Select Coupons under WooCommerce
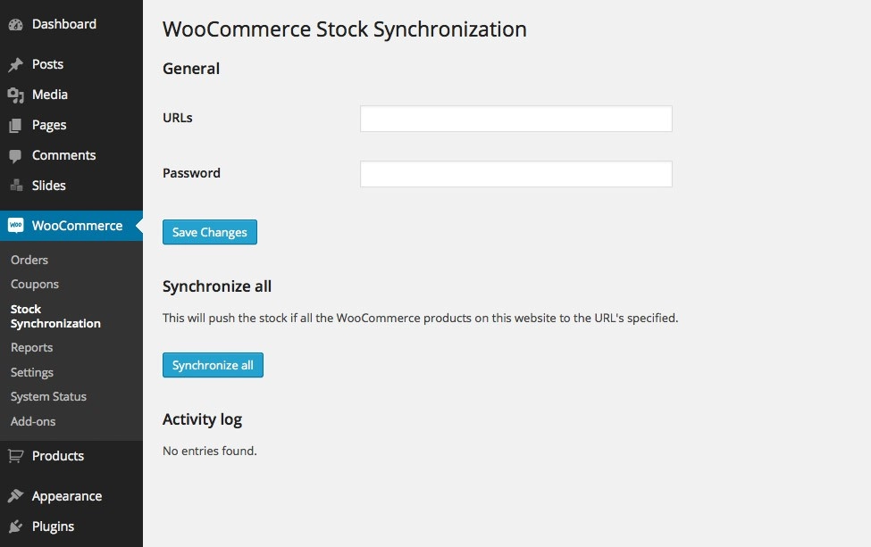This screenshot has width=871, height=547. coord(34,284)
